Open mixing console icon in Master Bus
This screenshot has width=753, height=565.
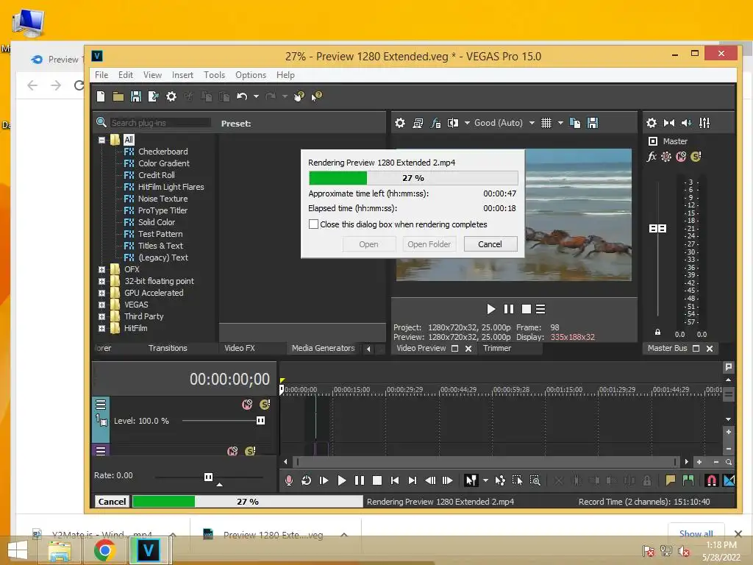704,123
